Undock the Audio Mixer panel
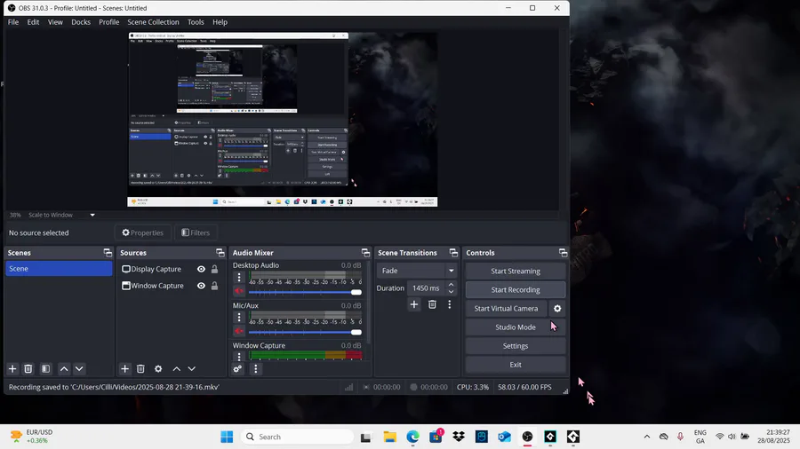800x449 pixels. click(365, 253)
